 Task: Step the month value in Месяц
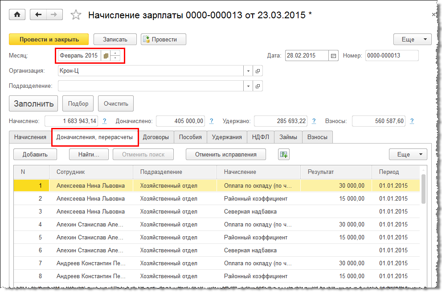click(115, 56)
